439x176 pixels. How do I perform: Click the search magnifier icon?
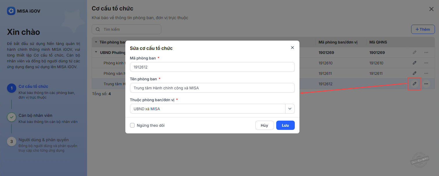pos(98,29)
